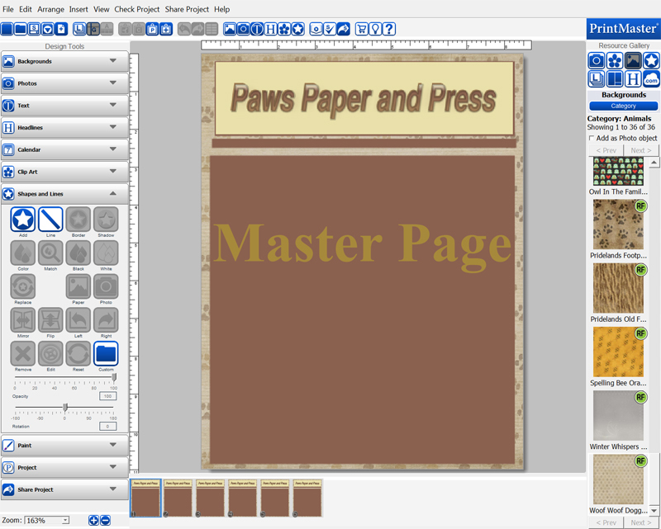Open the Arrange menu
Image resolution: width=661 pixels, height=529 pixels.
(50, 9)
